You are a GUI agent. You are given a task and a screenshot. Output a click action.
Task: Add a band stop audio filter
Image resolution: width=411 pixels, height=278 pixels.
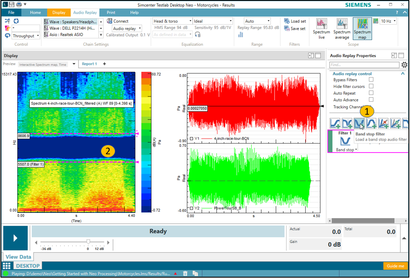[x=358, y=123]
